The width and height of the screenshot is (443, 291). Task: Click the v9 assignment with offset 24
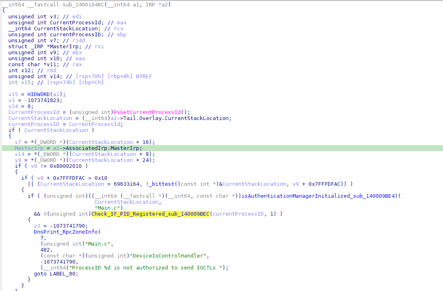tap(85, 160)
